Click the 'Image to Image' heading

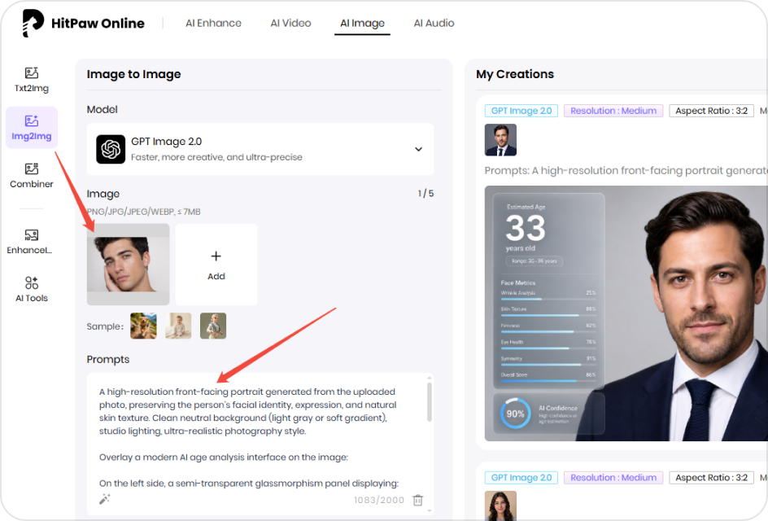click(x=133, y=74)
